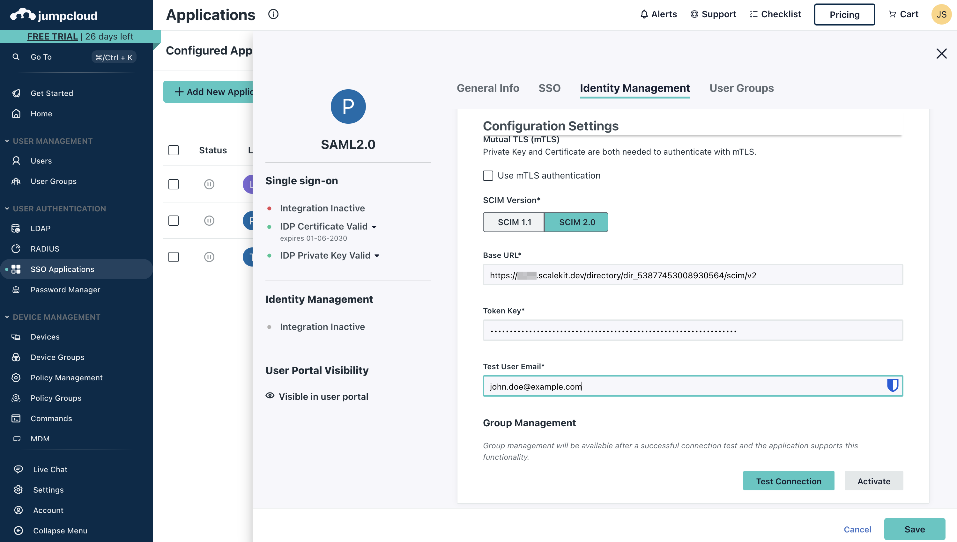The width and height of the screenshot is (957, 542).
Task: Save the configuration settings
Action: tap(915, 529)
